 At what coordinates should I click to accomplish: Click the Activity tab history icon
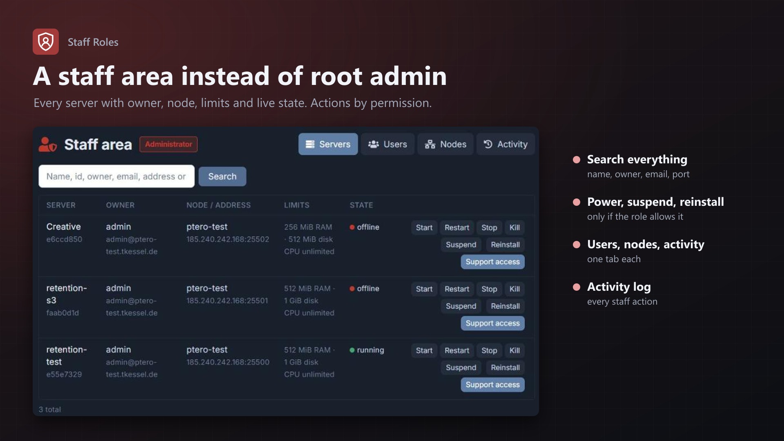pos(488,144)
